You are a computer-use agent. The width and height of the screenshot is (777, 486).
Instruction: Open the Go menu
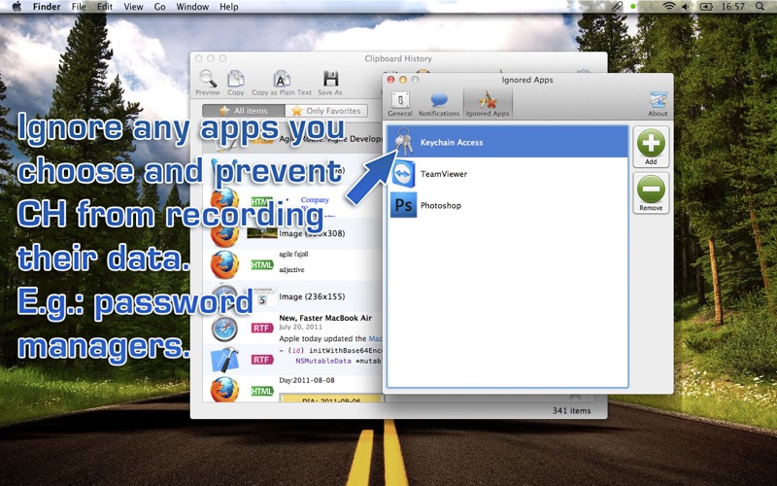click(159, 7)
